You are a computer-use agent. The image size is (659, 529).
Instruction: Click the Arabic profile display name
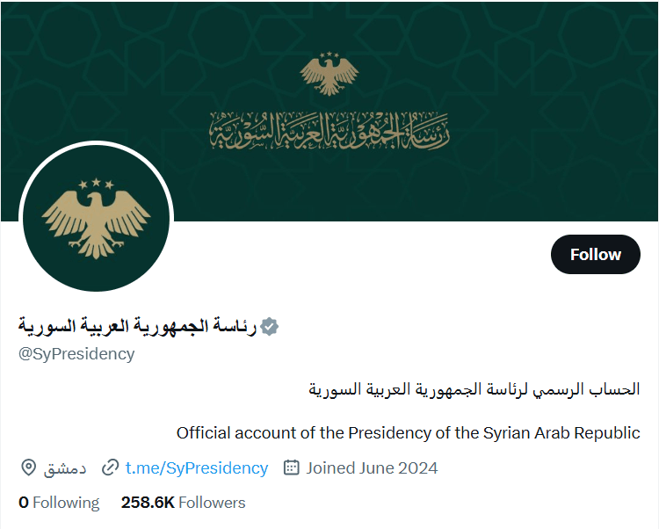coord(137,326)
